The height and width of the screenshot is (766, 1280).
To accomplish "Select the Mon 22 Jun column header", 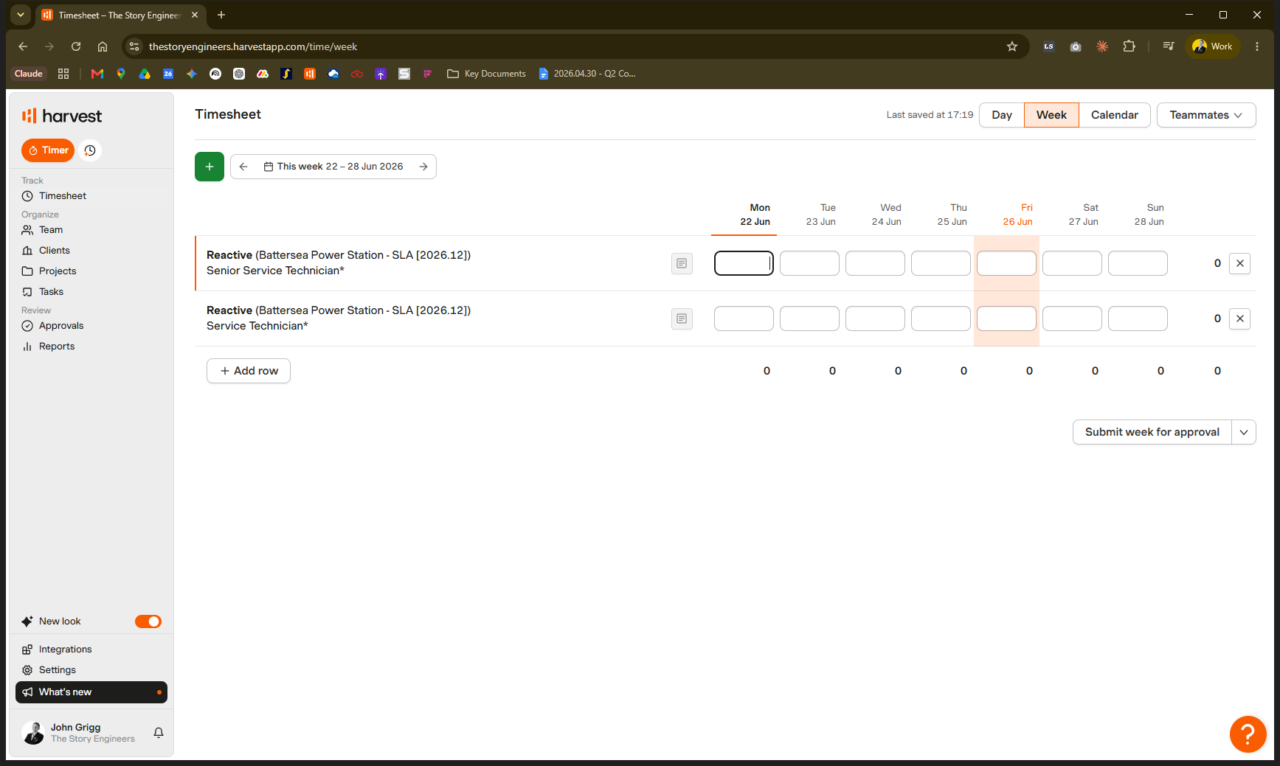I will coord(755,215).
